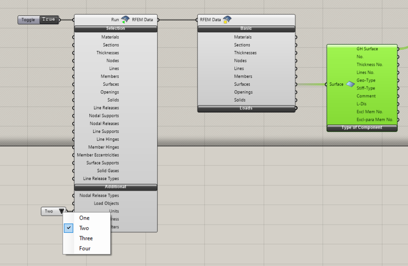Click the Geo-Type output
This screenshot has height=266, width=408.
pos(366,80)
